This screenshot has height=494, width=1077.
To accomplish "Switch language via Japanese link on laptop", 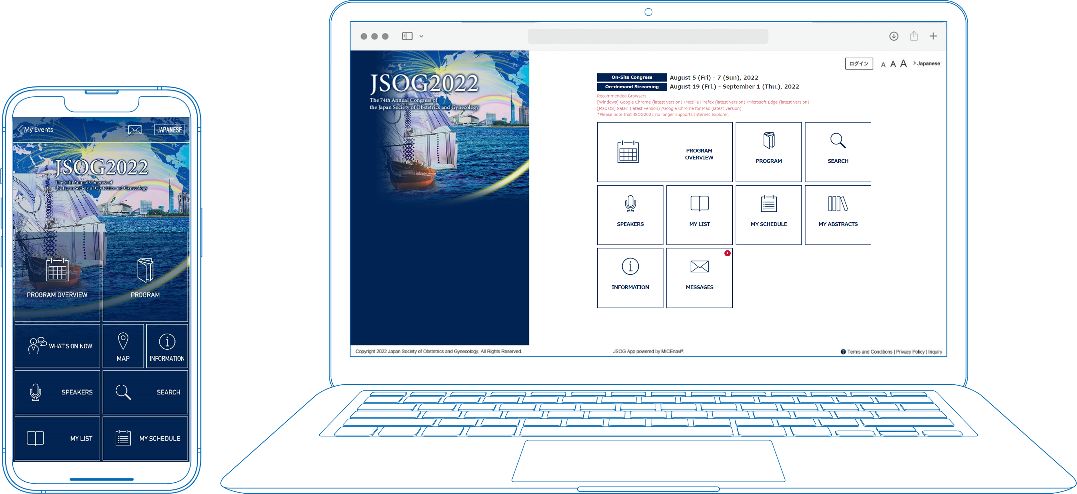I will coord(927,63).
